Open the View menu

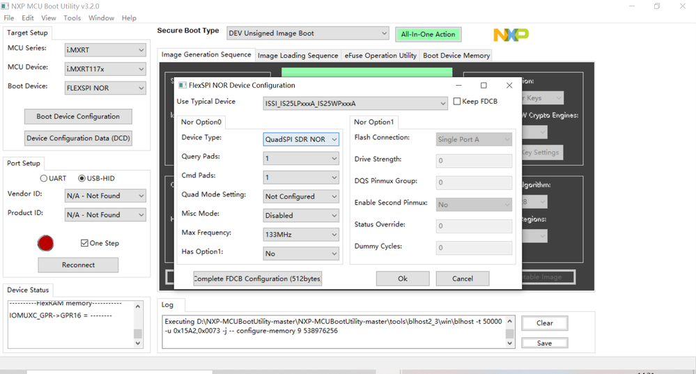pos(48,18)
